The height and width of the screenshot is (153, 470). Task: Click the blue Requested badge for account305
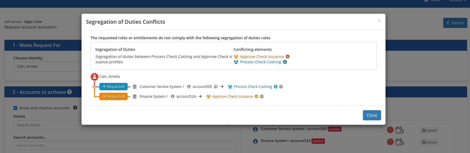click(x=113, y=86)
